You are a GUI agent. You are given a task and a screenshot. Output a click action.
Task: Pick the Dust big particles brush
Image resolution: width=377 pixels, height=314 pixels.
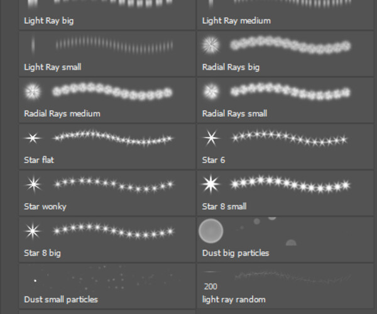click(x=285, y=239)
